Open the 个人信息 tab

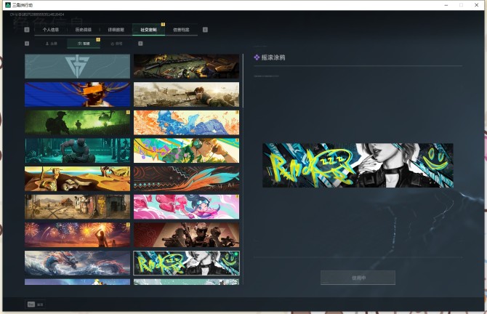51,30
